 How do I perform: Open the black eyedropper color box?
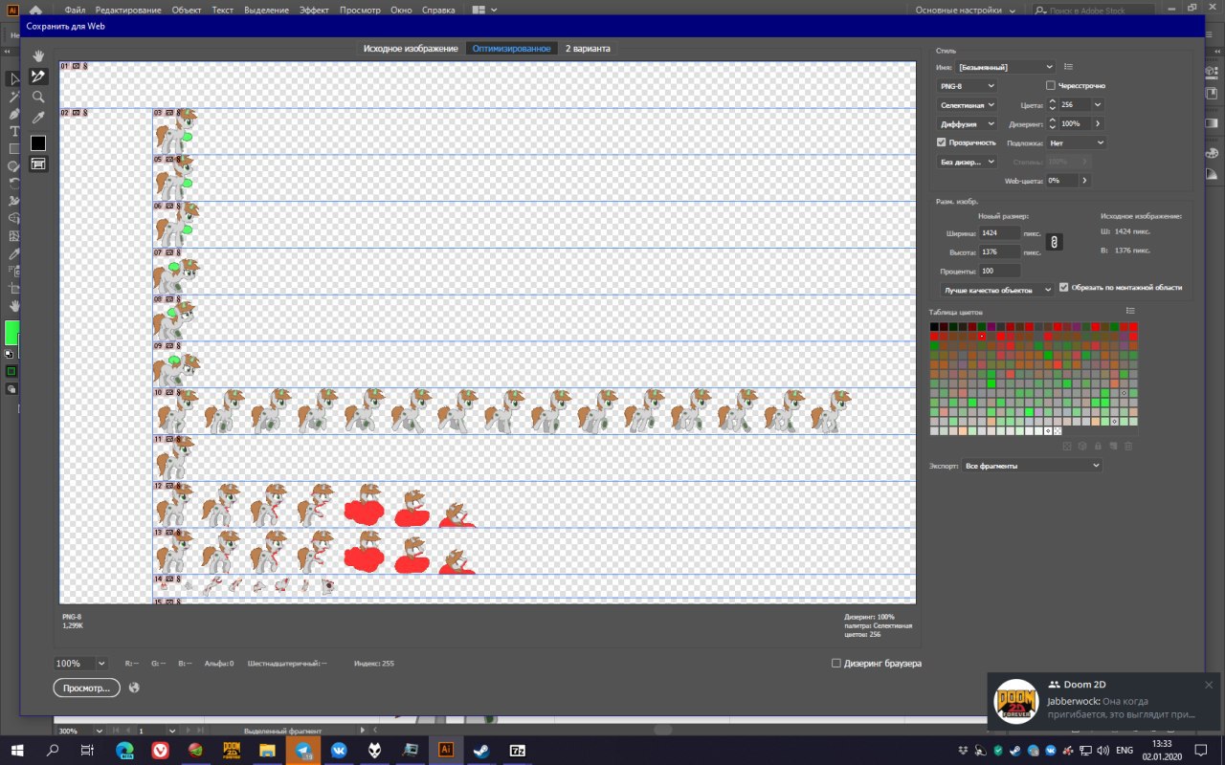(38, 142)
